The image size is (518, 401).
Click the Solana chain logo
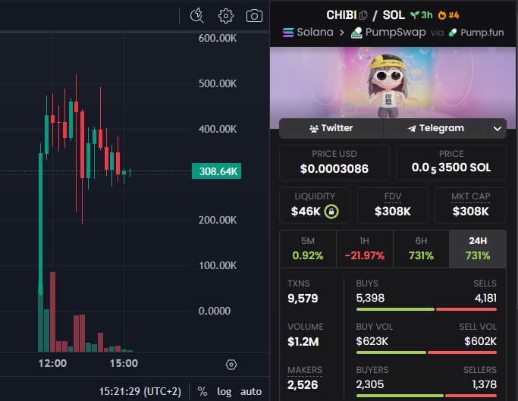coord(288,33)
